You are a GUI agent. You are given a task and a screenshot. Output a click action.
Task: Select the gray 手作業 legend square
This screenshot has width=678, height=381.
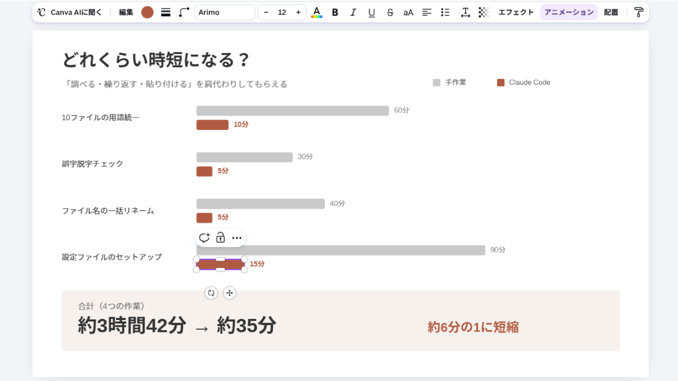point(436,82)
